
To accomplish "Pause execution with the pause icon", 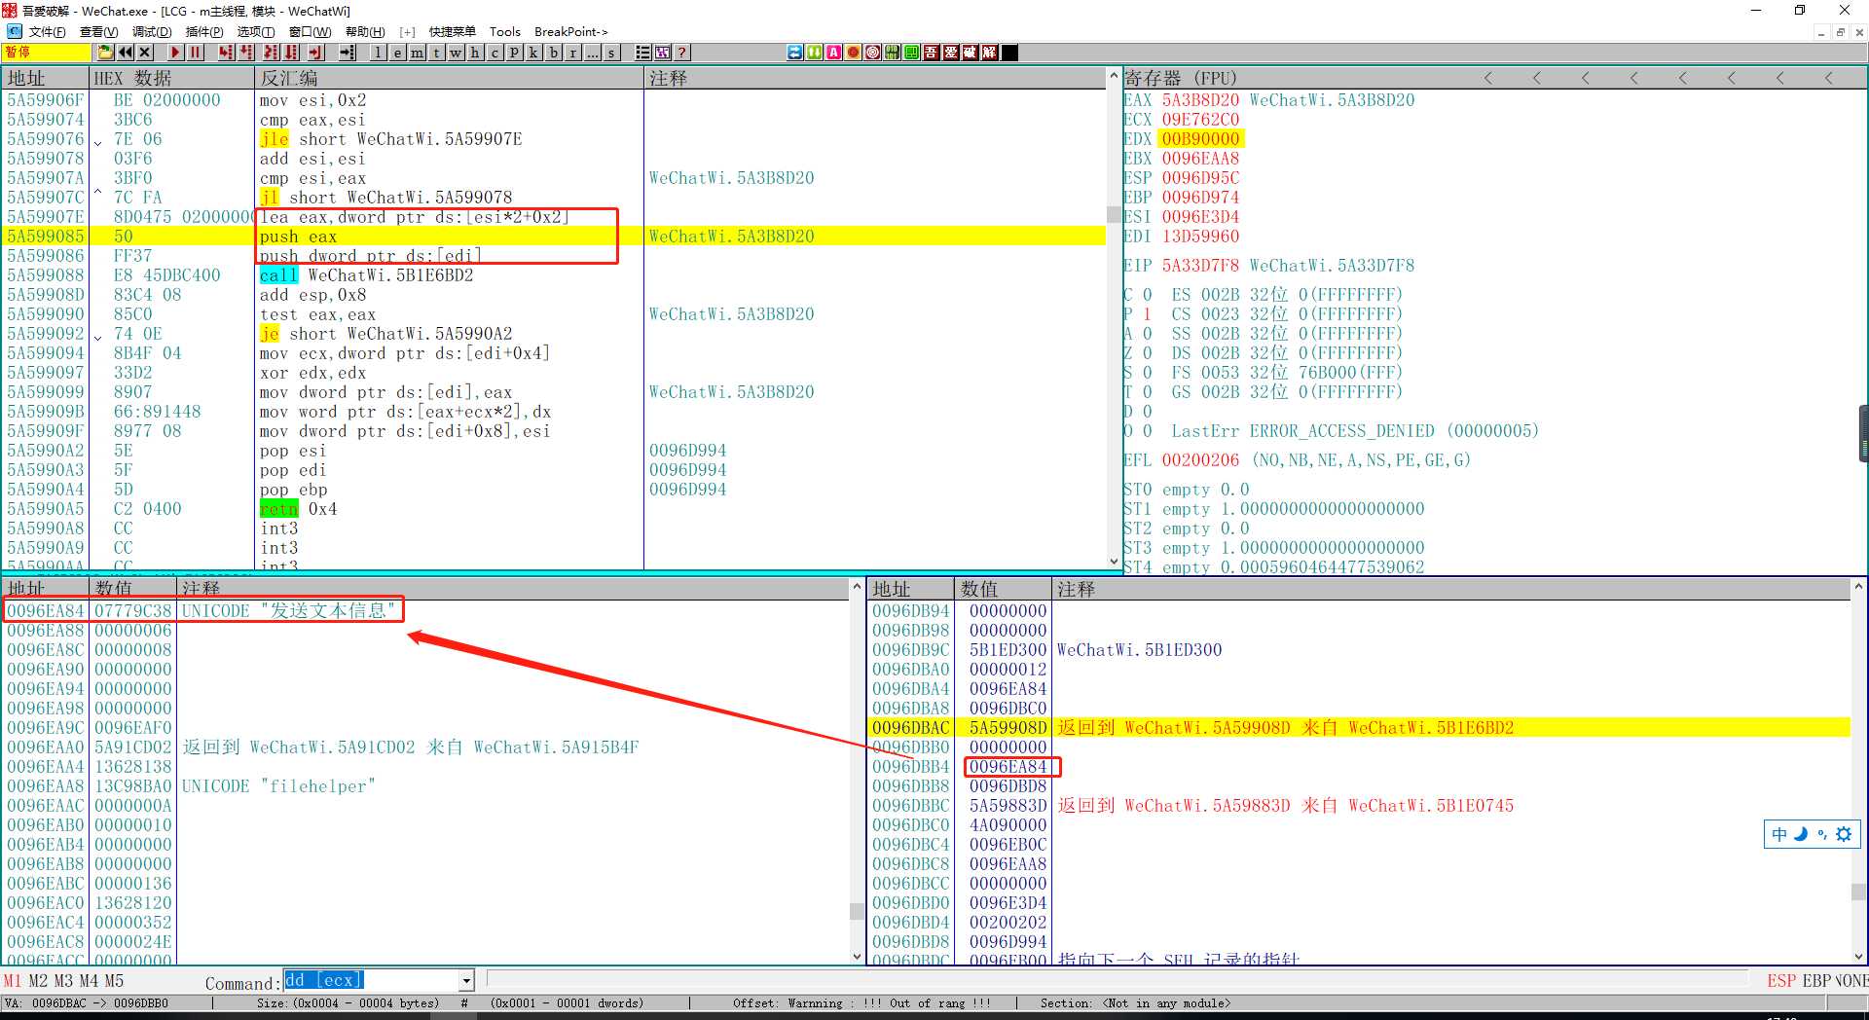I will click(195, 53).
